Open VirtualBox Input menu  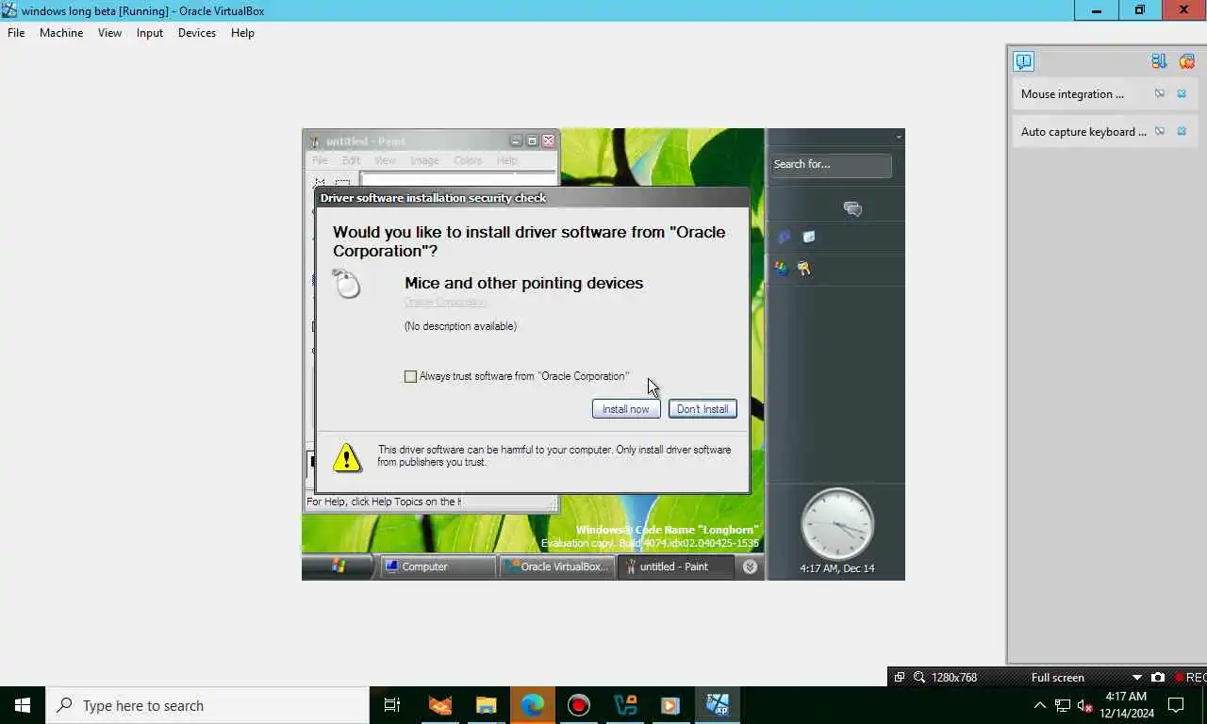[150, 33]
